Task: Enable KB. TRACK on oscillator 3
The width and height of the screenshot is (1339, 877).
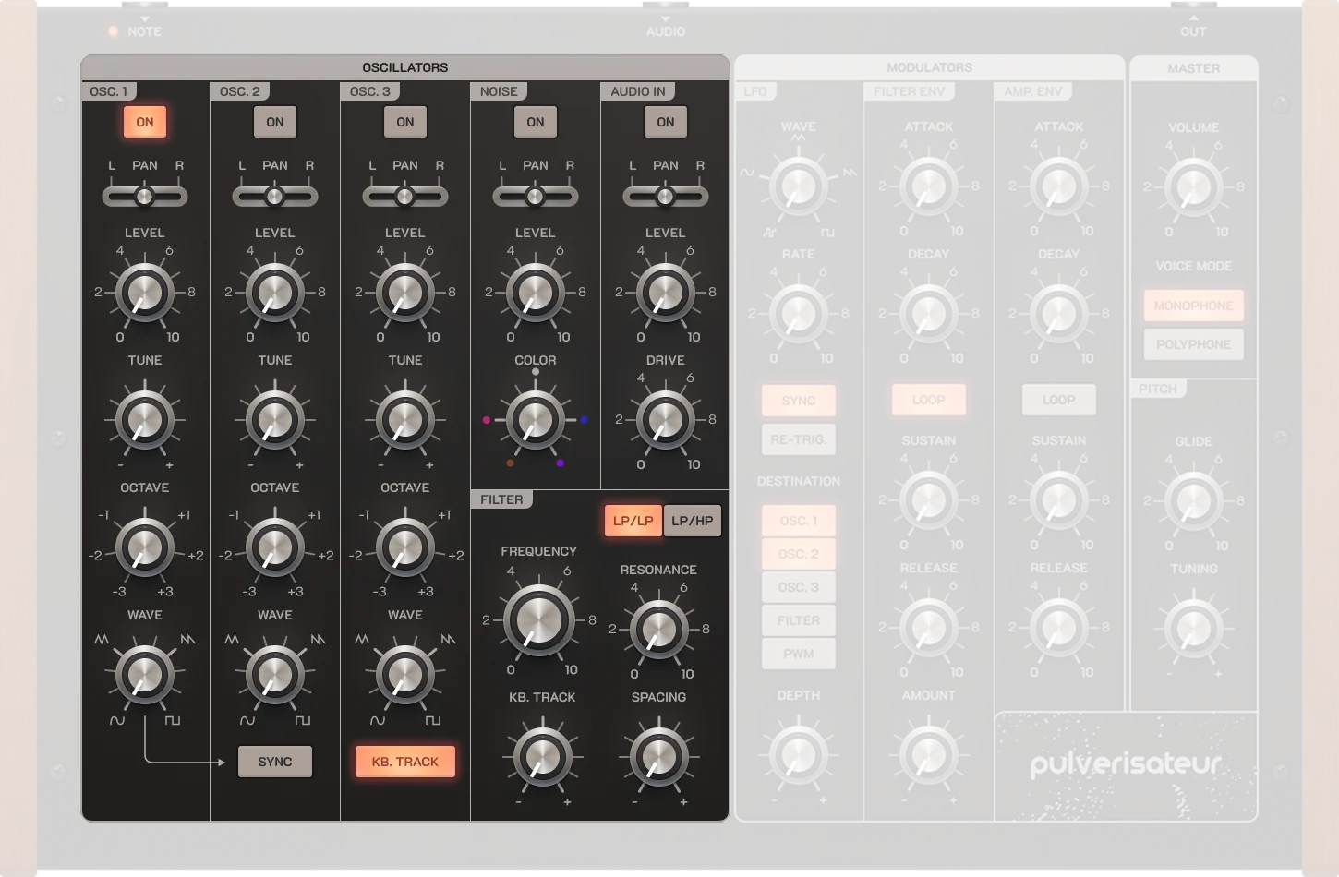Action: point(404,761)
